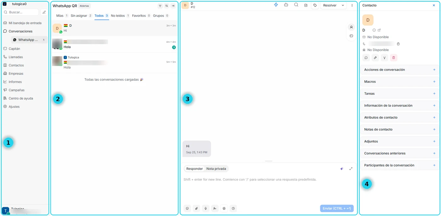The height and width of the screenshot is (216, 441).
Task: Click the Buscar search field
Action: (20, 12)
